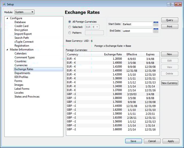Choose the Selected currency radio button
Screen dimensions: 184x148
point(70,27)
